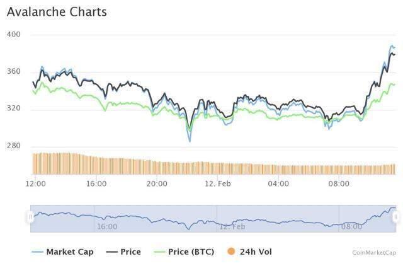Click the 08:00 label in main chart axis

(x=339, y=184)
